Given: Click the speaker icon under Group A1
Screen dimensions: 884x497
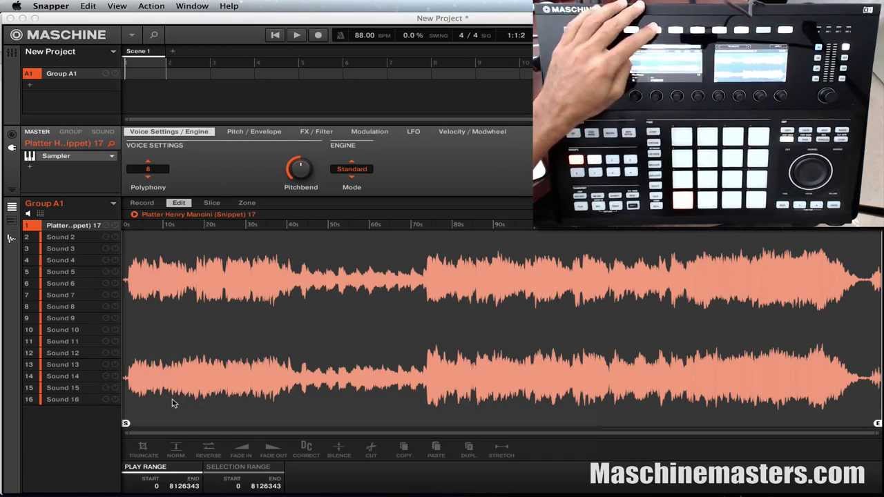Looking at the screenshot, I should (x=28, y=214).
